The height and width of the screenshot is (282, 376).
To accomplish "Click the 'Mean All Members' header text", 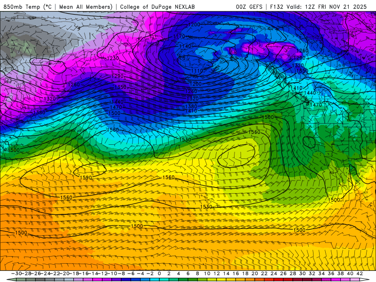I will click(86, 7).
